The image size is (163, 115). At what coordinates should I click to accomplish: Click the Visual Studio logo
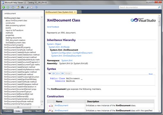[143, 20]
